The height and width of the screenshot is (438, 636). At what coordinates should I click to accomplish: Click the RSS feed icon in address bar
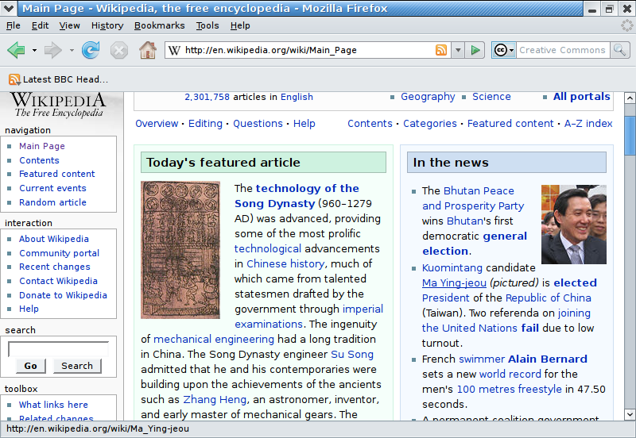point(441,50)
